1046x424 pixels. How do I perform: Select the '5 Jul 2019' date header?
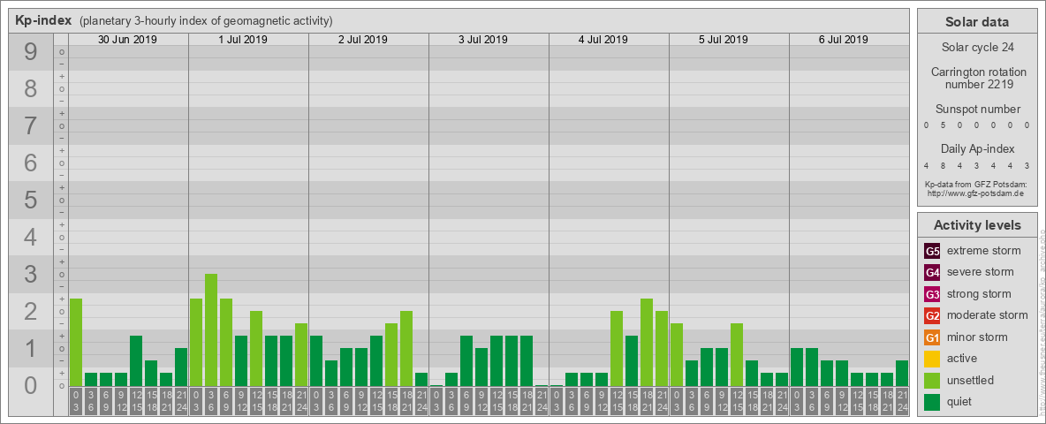tap(724, 40)
